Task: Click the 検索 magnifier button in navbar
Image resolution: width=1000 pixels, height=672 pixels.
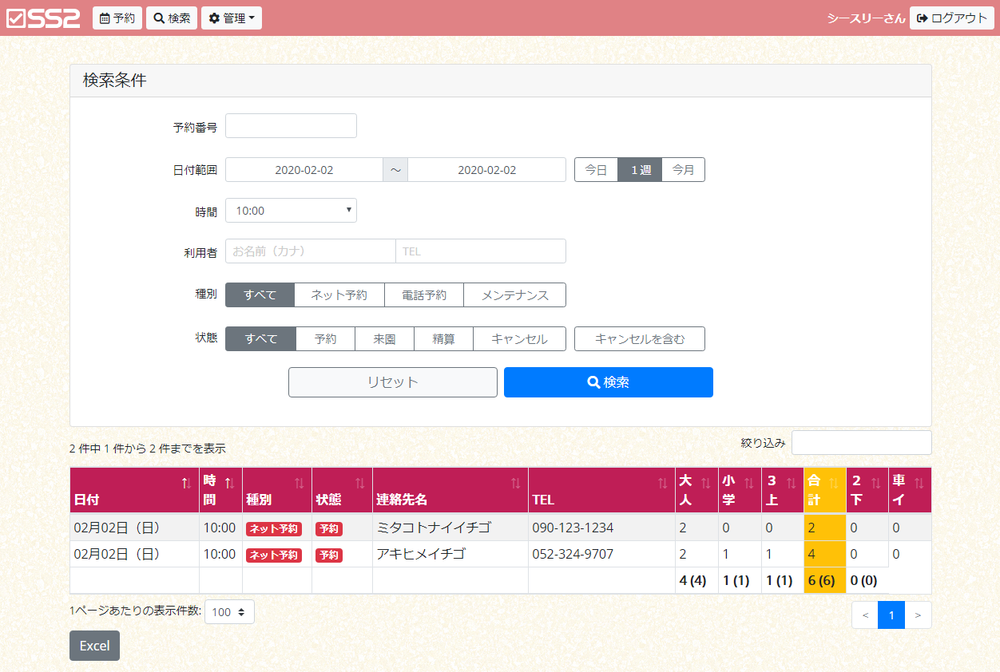Action: pos(172,18)
